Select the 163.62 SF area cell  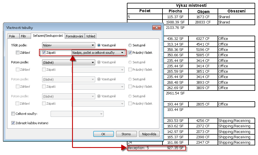[175, 126]
